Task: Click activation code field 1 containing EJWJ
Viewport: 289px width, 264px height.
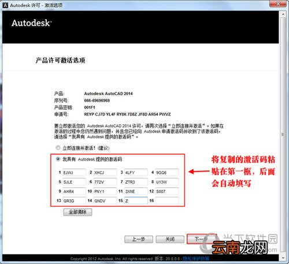Action: pyautogui.click(x=74, y=172)
